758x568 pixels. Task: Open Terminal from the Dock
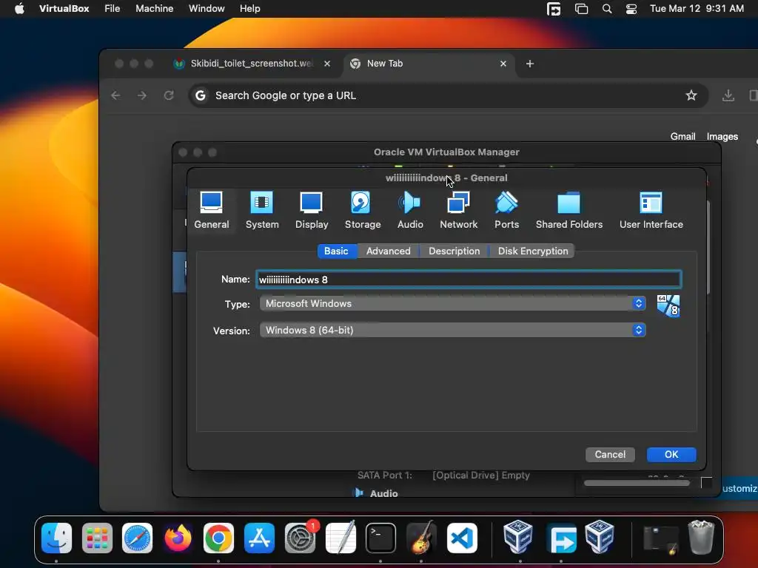point(381,538)
